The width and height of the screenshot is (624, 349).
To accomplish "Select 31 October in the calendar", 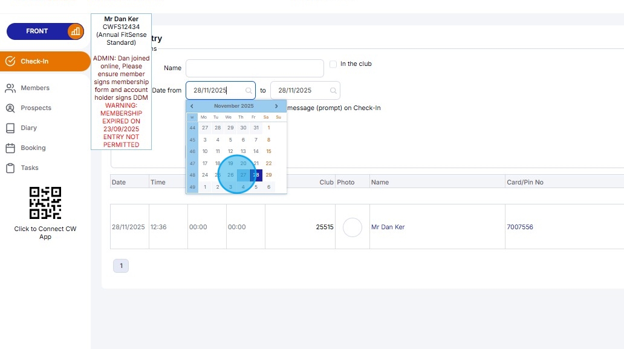I will (256, 128).
